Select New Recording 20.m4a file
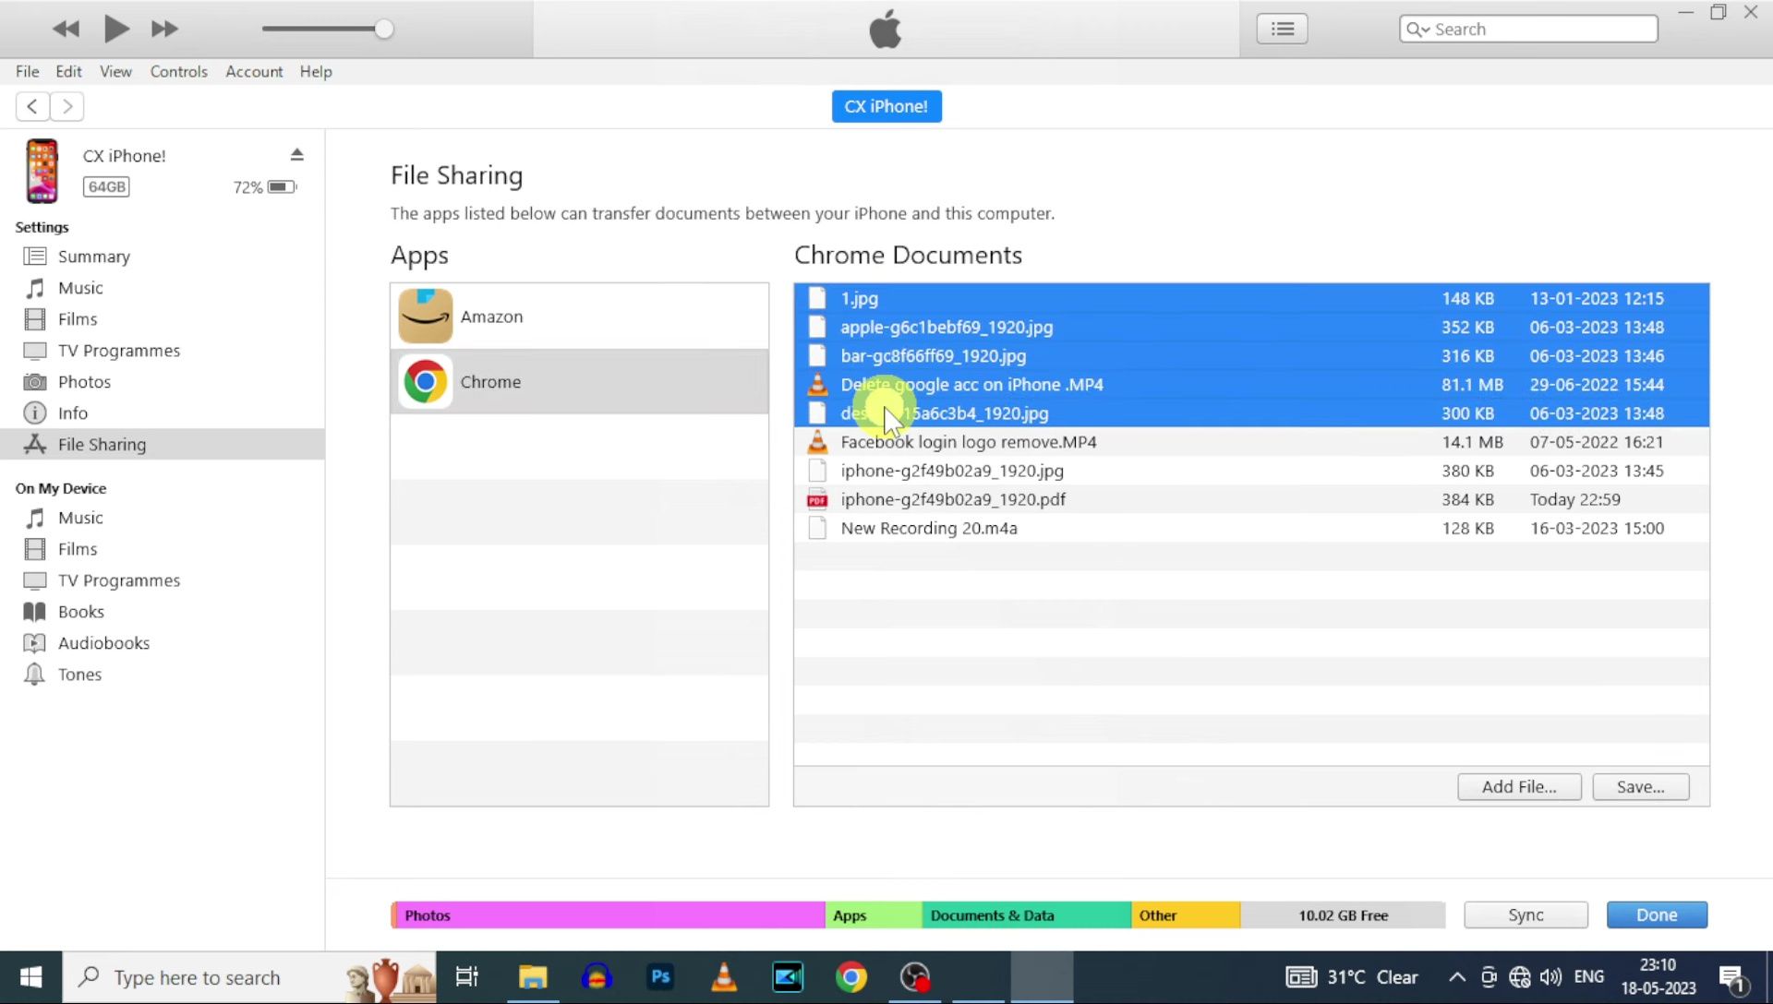The image size is (1773, 1004). [x=1251, y=528]
